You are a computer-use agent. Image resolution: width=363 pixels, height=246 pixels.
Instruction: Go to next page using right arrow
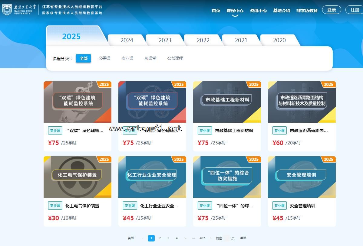point(211,238)
